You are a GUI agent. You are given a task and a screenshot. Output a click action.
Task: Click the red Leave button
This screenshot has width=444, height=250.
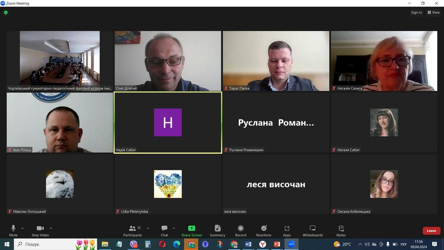pos(431,230)
